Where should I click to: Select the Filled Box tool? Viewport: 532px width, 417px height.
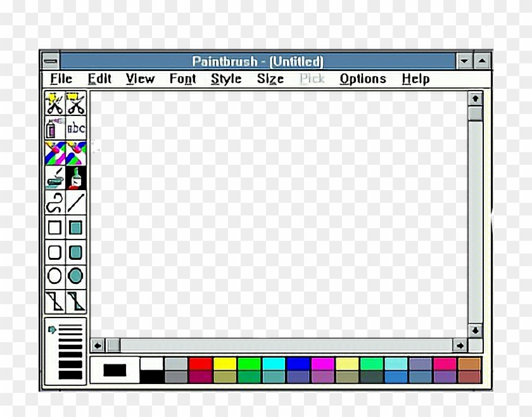(x=75, y=228)
